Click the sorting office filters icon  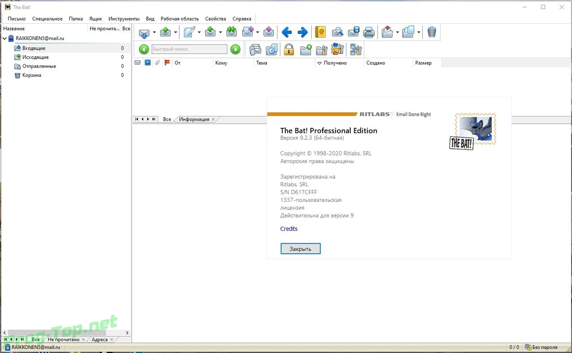point(337,49)
